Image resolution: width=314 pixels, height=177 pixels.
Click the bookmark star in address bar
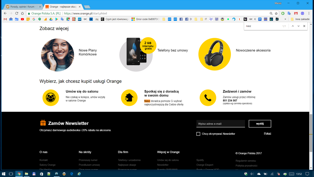pyautogui.click(x=276, y=14)
